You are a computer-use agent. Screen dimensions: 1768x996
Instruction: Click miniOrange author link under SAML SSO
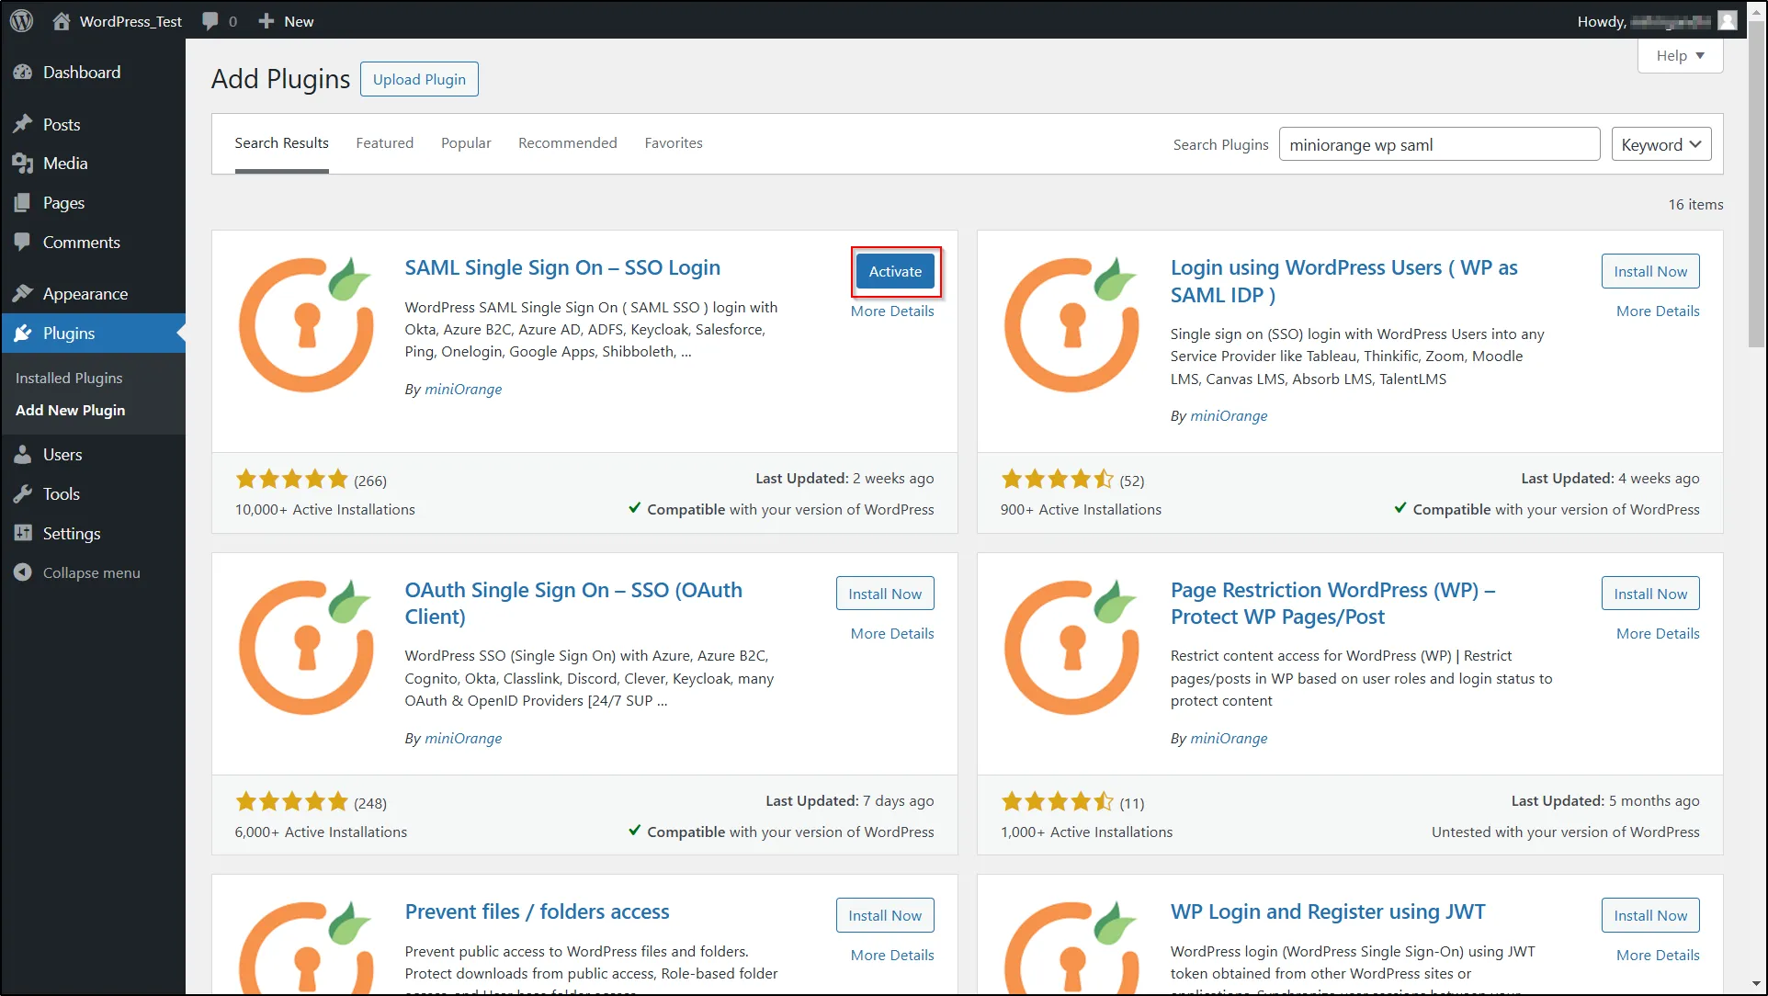point(463,390)
